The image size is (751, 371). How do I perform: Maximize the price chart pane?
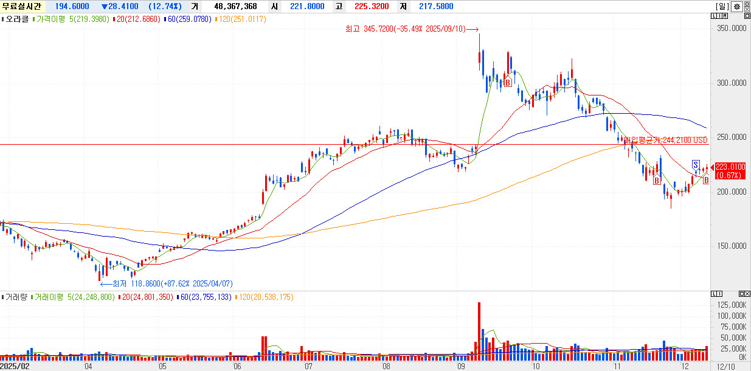click(747, 16)
